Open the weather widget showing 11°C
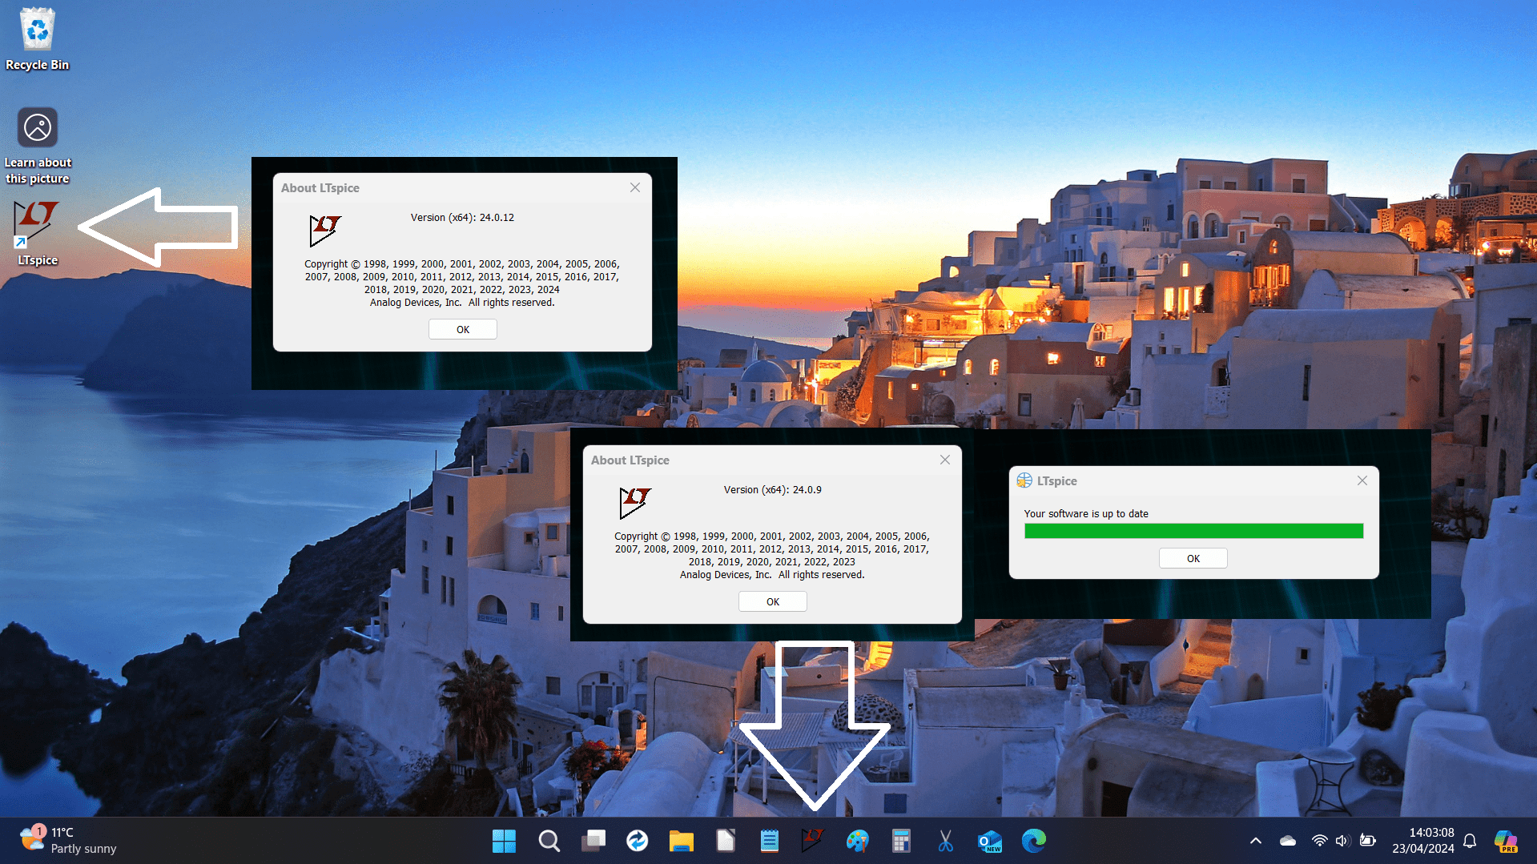 point(69,841)
